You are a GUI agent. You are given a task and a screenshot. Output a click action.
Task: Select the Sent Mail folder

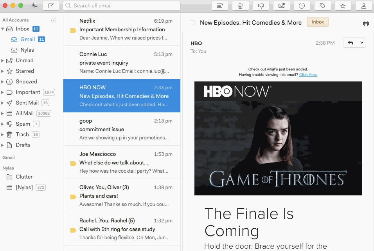(27, 103)
